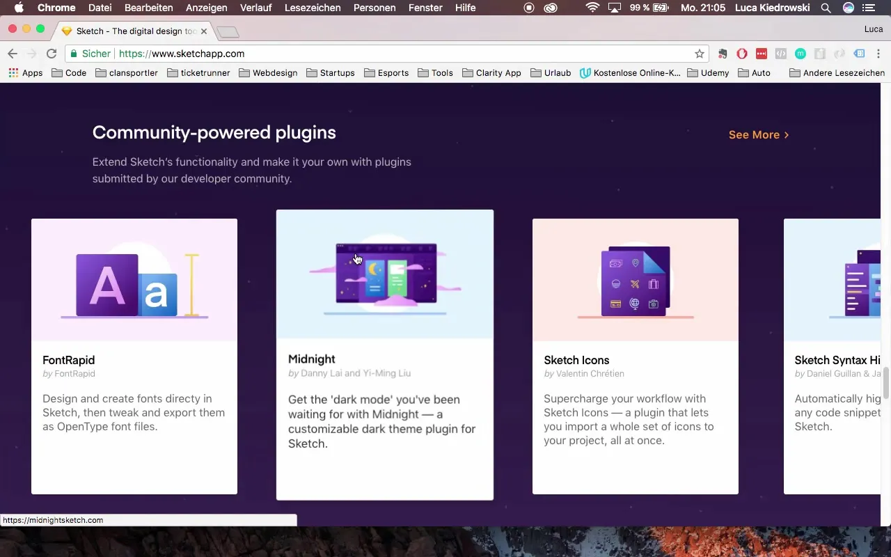Viewport: 891px width, 557px height.
Task: Open the gray code-brackets extension
Action: pos(781,54)
